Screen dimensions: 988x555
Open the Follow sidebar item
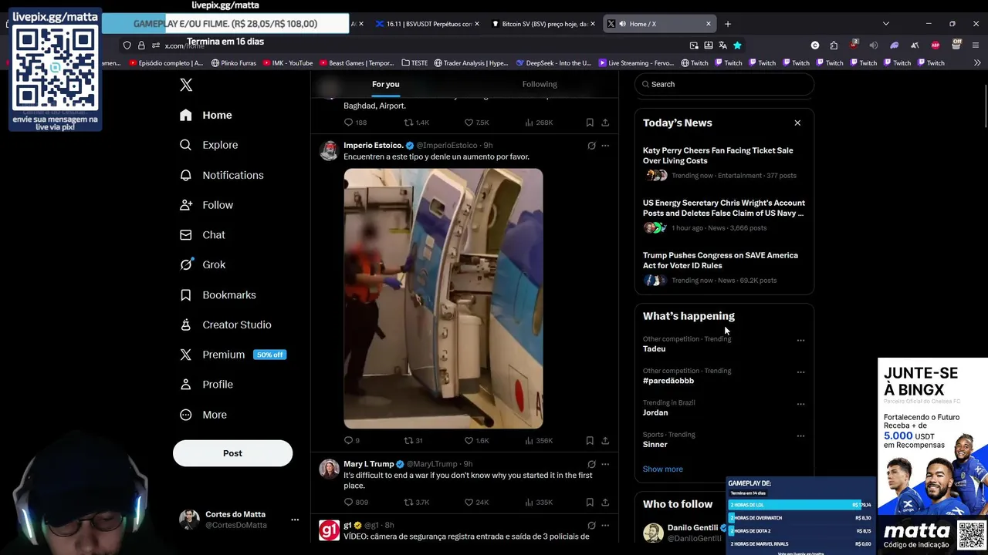tap(206, 205)
